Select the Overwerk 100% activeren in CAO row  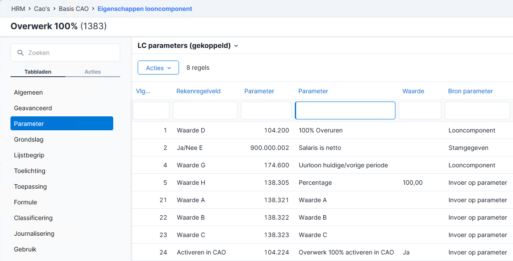[322, 252]
